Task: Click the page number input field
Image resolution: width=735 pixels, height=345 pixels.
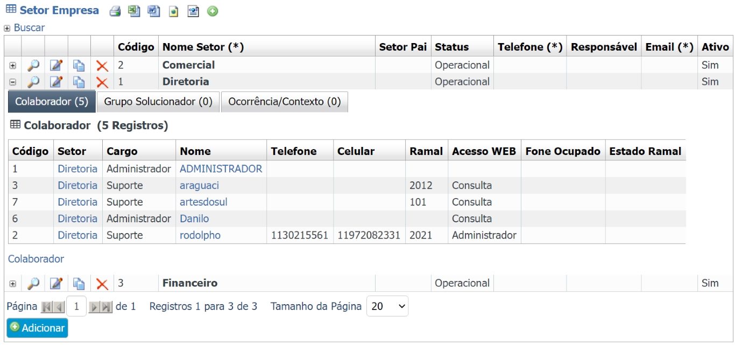Action: [76, 306]
